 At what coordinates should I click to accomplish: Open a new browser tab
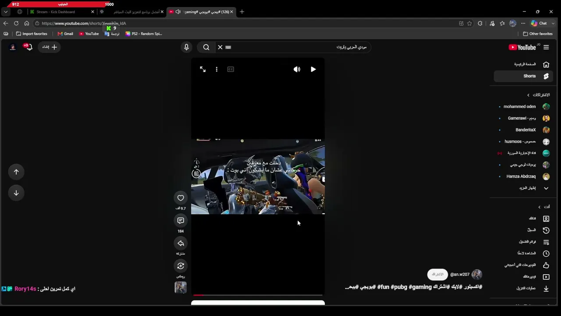241,12
